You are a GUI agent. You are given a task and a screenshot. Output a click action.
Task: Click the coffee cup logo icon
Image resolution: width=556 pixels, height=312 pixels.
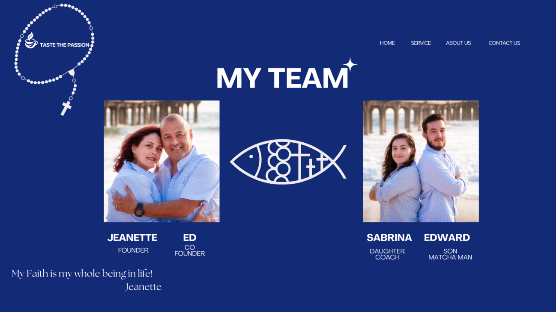pyautogui.click(x=31, y=41)
